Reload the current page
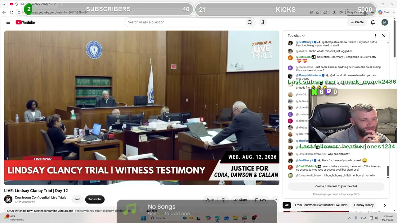The image size is (397, 223). (11, 12)
